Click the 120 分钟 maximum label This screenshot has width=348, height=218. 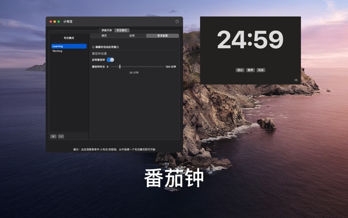pyautogui.click(x=171, y=67)
